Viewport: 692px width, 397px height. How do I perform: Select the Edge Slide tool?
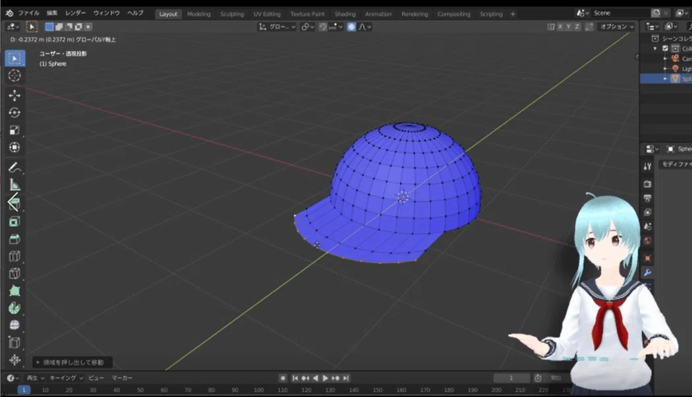(x=14, y=342)
